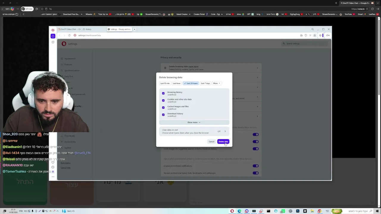Uncheck Cookies and other site data
The width and height of the screenshot is (381, 214).
click(163, 100)
